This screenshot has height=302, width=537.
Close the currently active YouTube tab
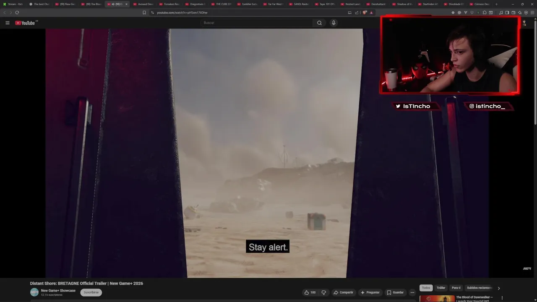[x=126, y=4]
